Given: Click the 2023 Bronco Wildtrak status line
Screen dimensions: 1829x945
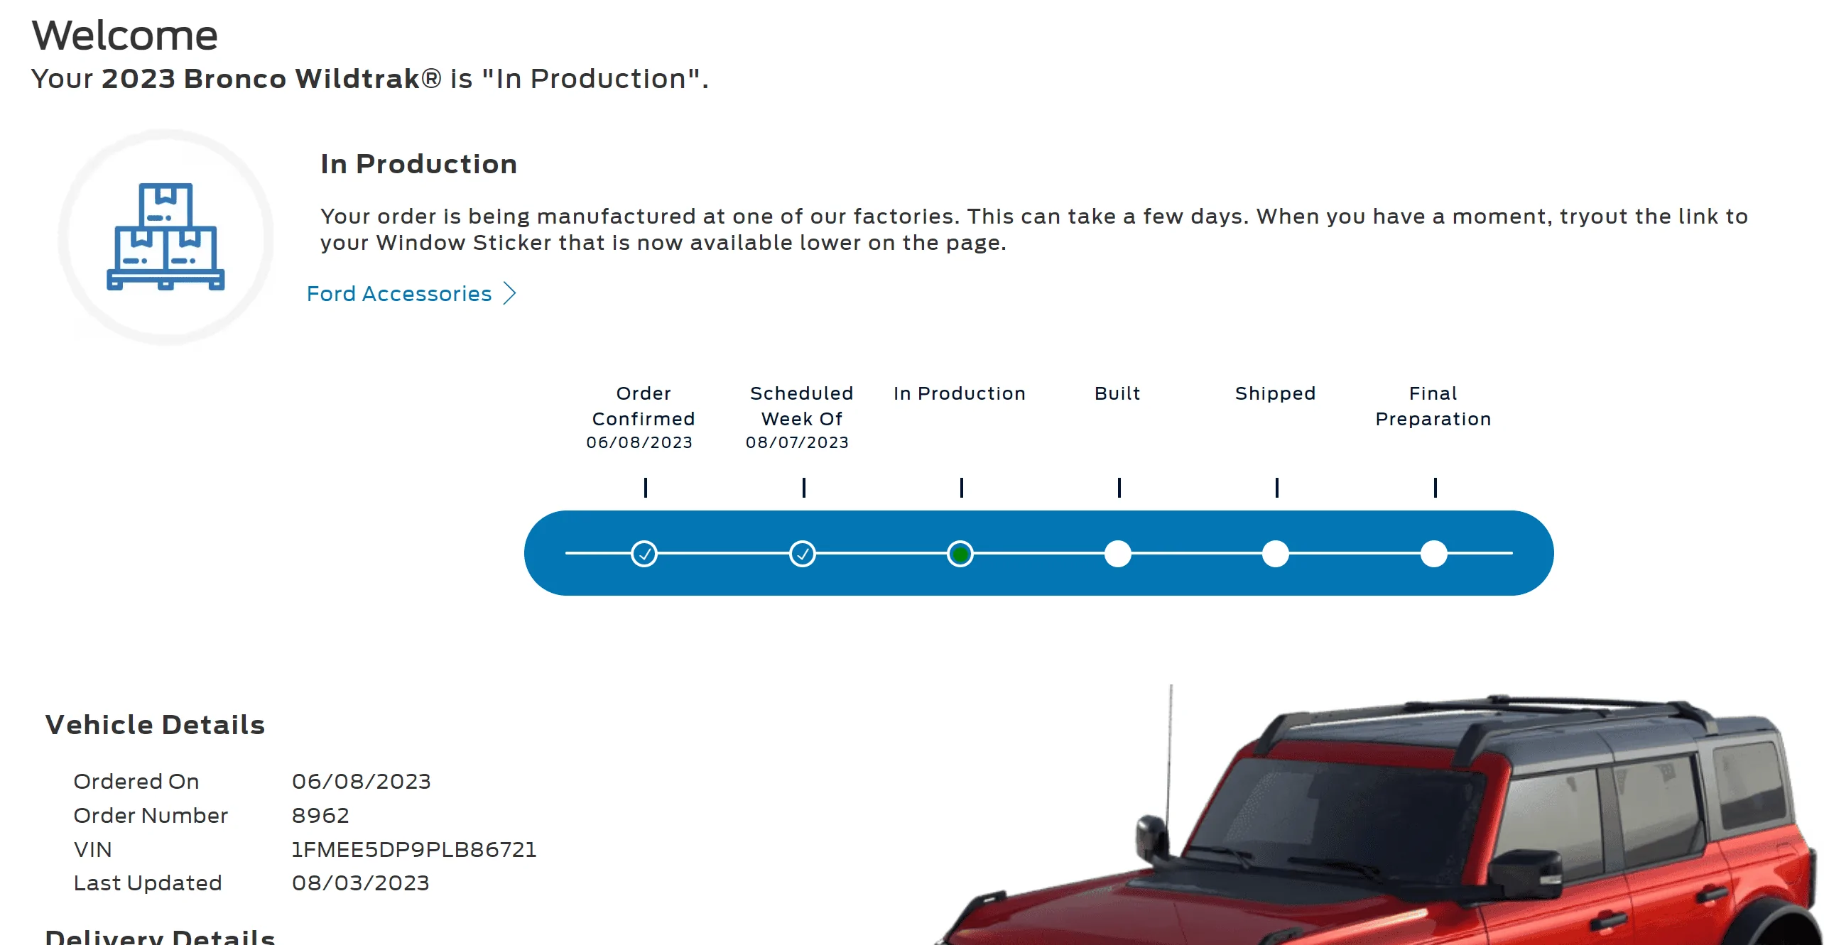Looking at the screenshot, I should click(370, 79).
